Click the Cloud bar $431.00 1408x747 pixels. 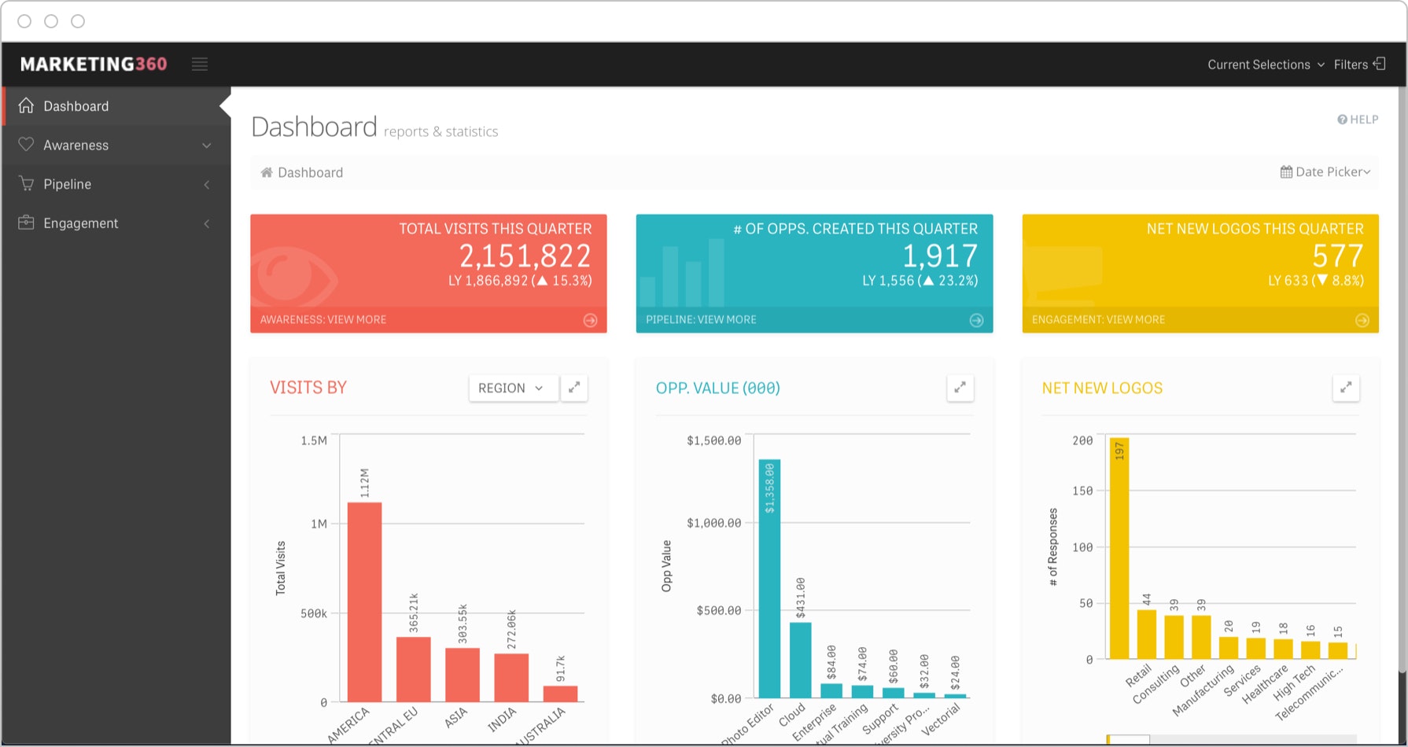800,661
